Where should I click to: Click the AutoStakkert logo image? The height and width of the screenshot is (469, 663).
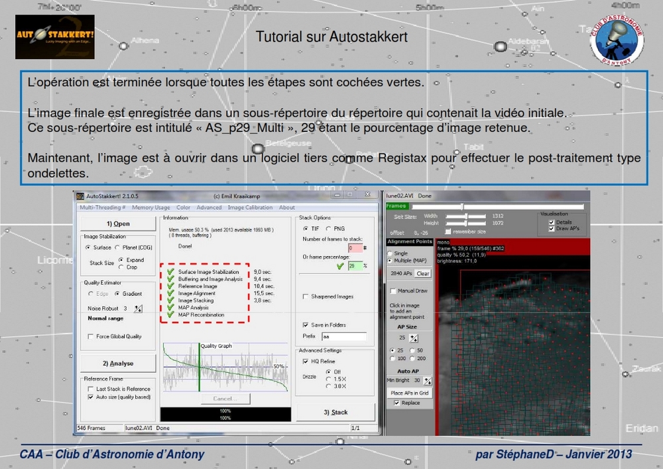tap(55, 36)
